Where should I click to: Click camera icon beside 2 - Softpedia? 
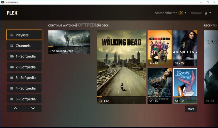click(x=12, y=67)
